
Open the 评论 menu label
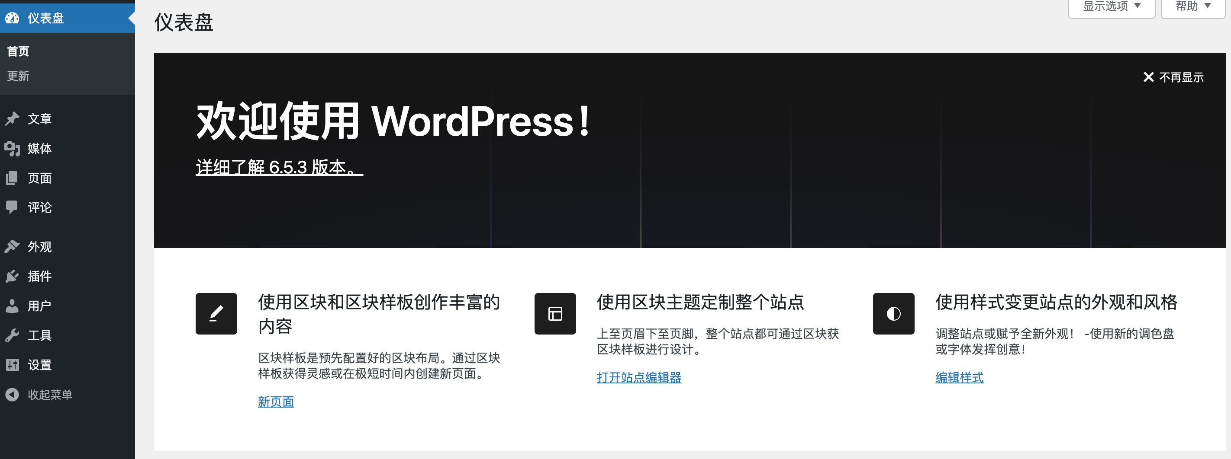point(40,207)
